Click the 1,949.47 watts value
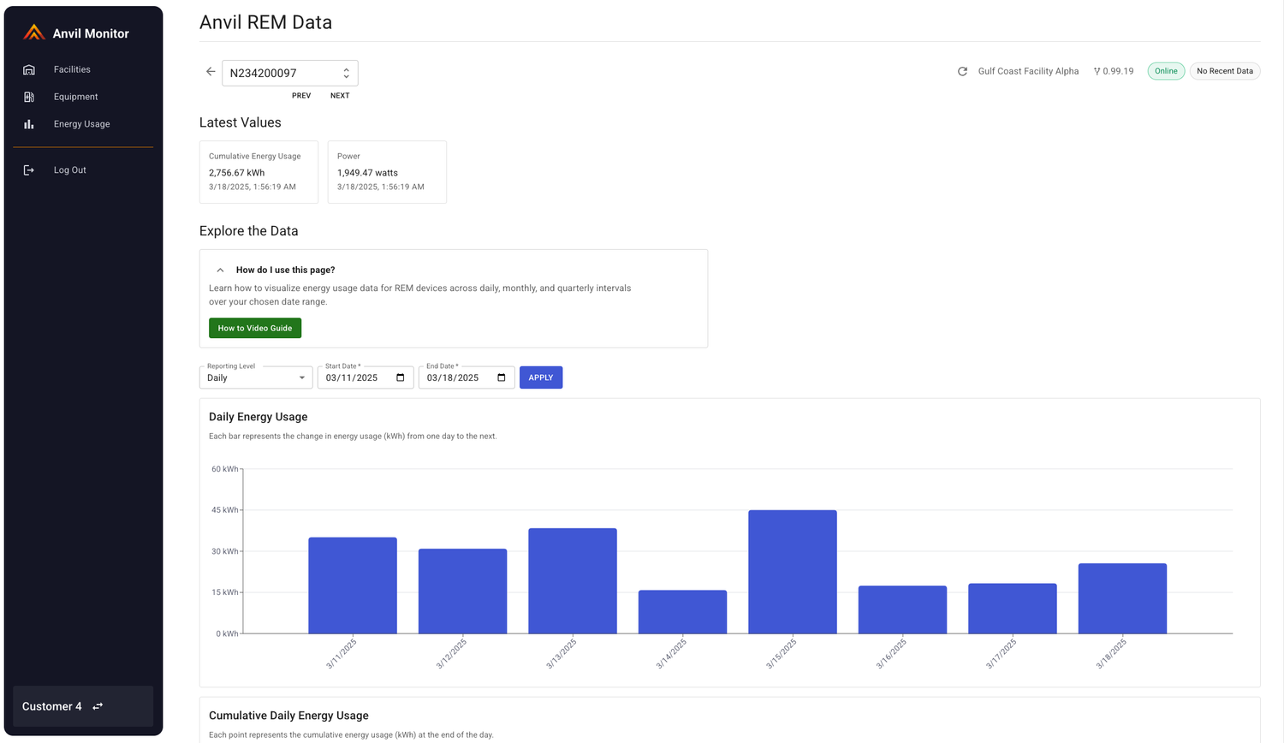 point(367,173)
